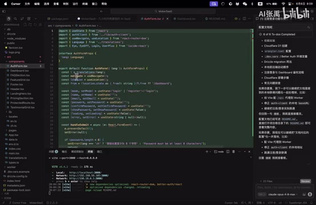This screenshot has width=316, height=205.
Task: Refresh the Explorer file tree
Action: point(35,24)
